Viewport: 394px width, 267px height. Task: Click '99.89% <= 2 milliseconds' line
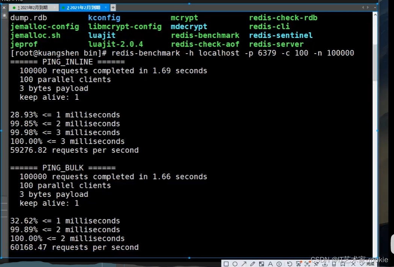65,229
